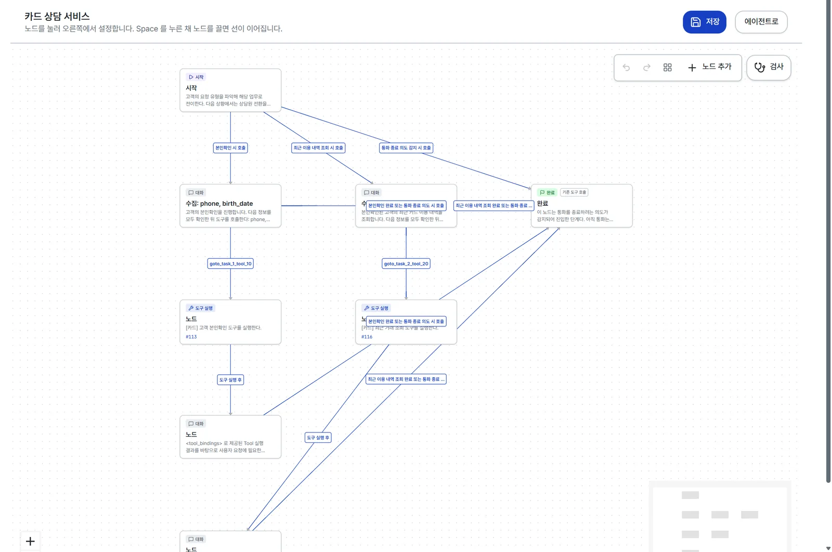The width and height of the screenshot is (832, 552).
Task: Click the goto_task_2_tool_20 edge label
Action: (x=406, y=264)
